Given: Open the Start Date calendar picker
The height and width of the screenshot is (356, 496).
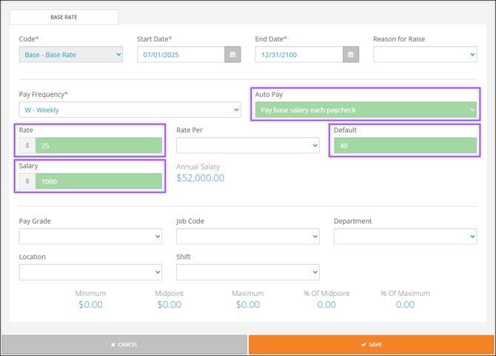Looking at the screenshot, I should click(x=232, y=54).
